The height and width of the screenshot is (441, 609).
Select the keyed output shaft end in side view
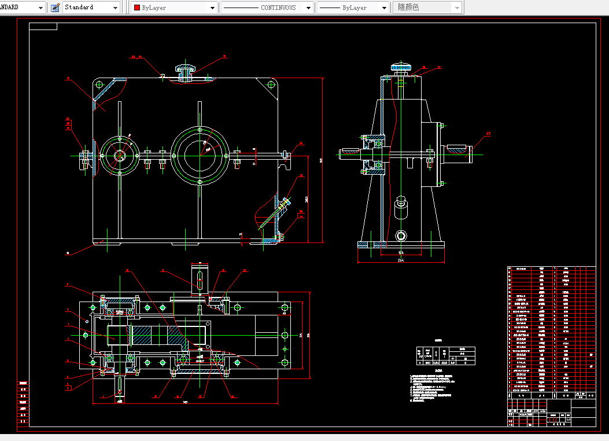tap(457, 154)
